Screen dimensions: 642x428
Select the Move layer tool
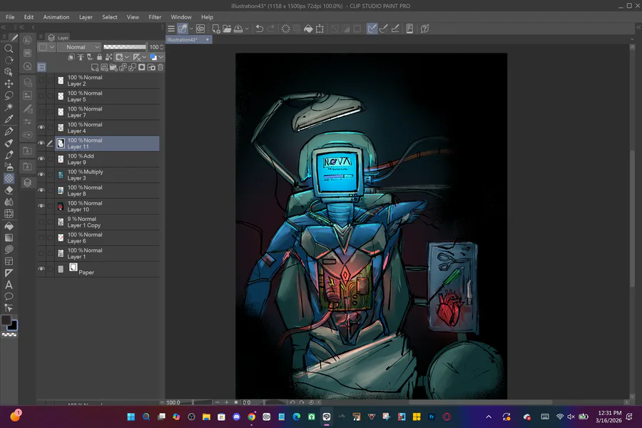click(x=9, y=83)
